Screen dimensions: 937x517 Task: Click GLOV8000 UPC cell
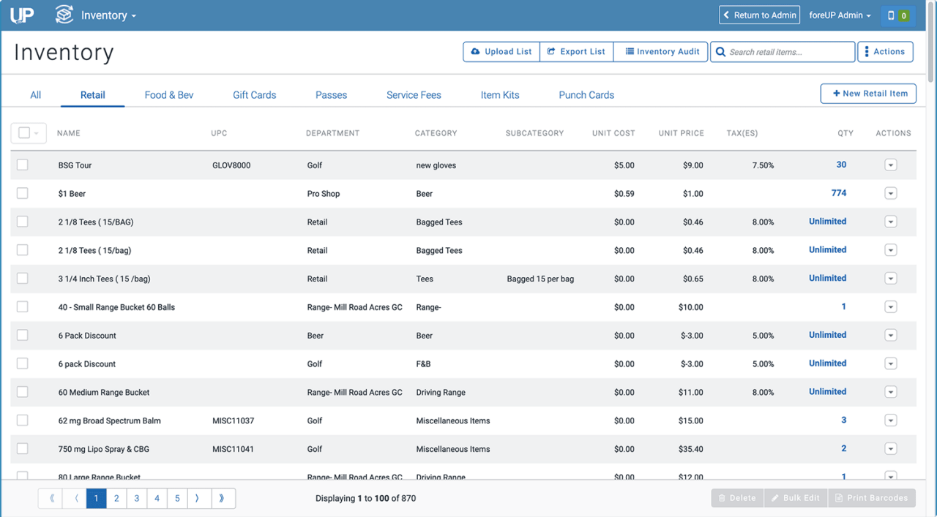tap(231, 165)
